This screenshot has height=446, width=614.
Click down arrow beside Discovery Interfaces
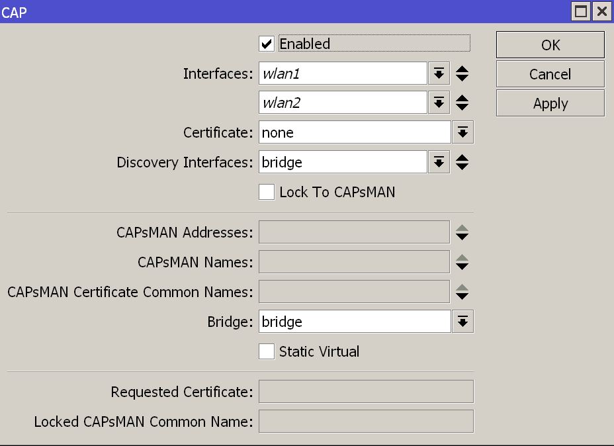462,167
